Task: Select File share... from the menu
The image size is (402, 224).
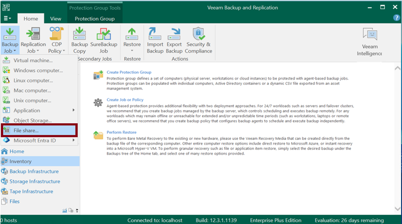Action: click(39, 130)
